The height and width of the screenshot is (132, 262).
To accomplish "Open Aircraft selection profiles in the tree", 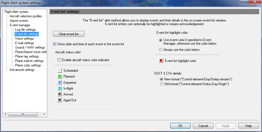I will [x=26, y=16].
